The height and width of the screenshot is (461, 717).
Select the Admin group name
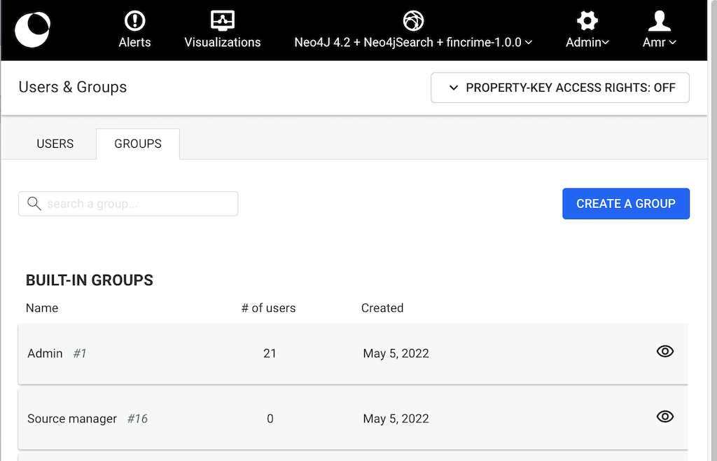click(x=45, y=354)
